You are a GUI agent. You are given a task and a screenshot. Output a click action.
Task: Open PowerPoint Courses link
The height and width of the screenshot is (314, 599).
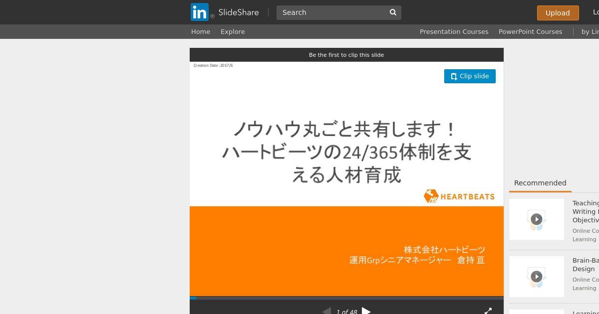click(530, 31)
